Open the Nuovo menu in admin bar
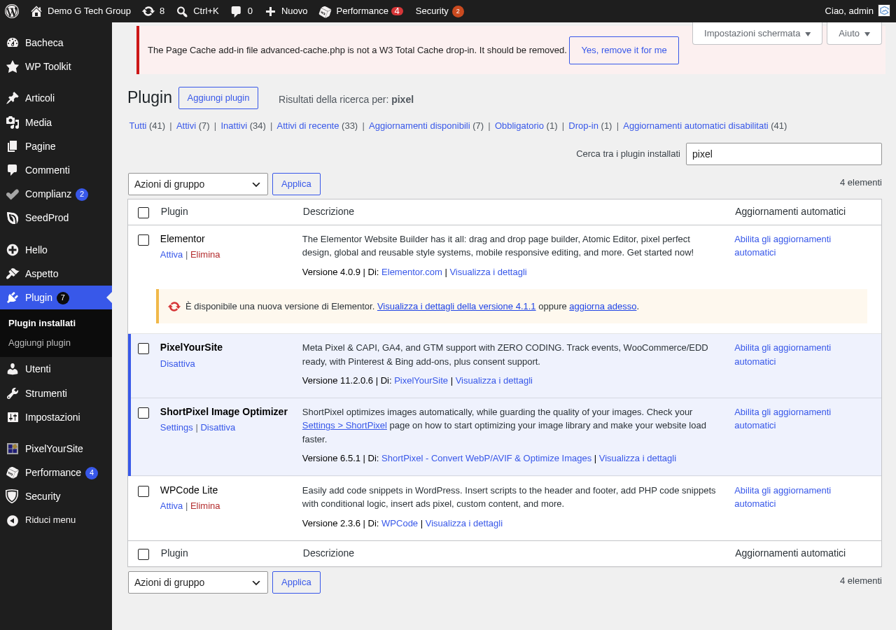This screenshot has height=630, width=896. coord(286,11)
